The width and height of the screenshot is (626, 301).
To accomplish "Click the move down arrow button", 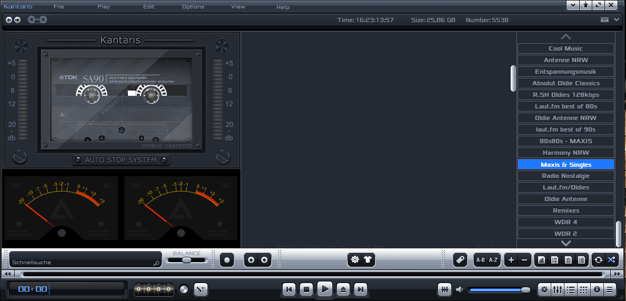I will point(251,260).
